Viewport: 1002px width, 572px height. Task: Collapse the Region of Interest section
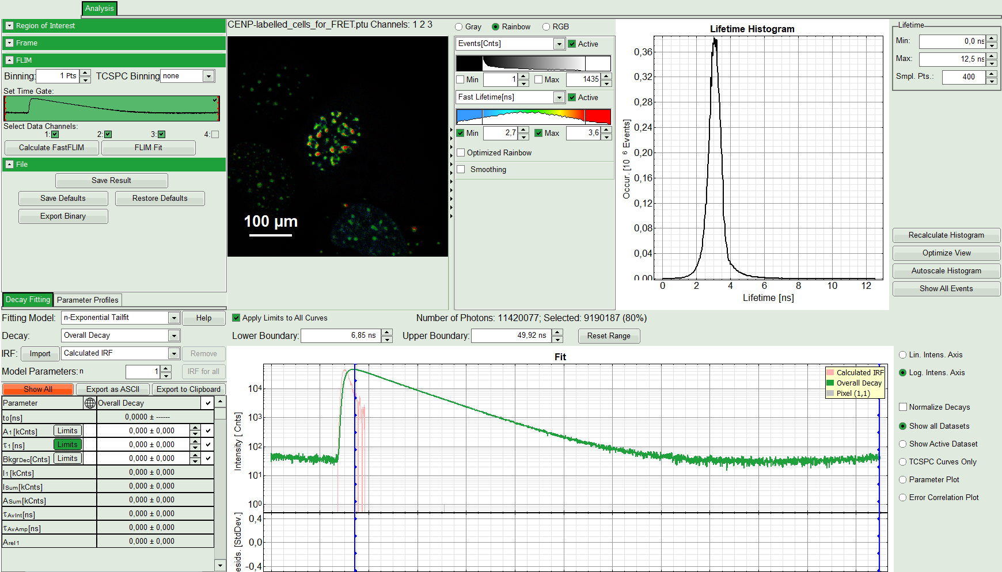click(x=10, y=26)
